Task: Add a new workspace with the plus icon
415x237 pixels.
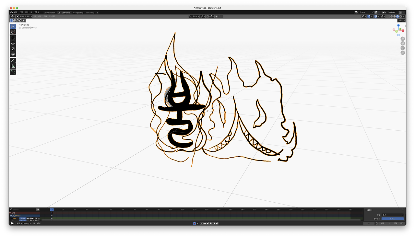Action: click(x=97, y=13)
